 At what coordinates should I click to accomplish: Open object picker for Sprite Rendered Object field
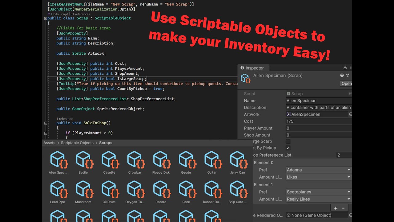click(x=350, y=215)
